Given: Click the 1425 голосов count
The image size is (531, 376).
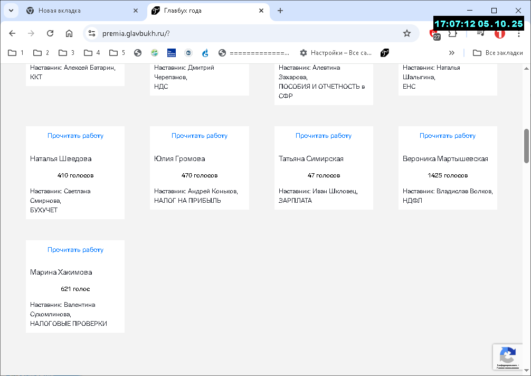Looking at the screenshot, I should (448, 175).
